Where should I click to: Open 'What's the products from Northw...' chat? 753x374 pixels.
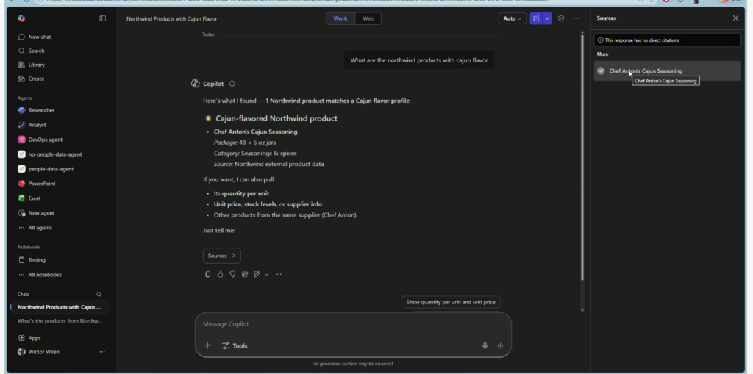(x=60, y=320)
